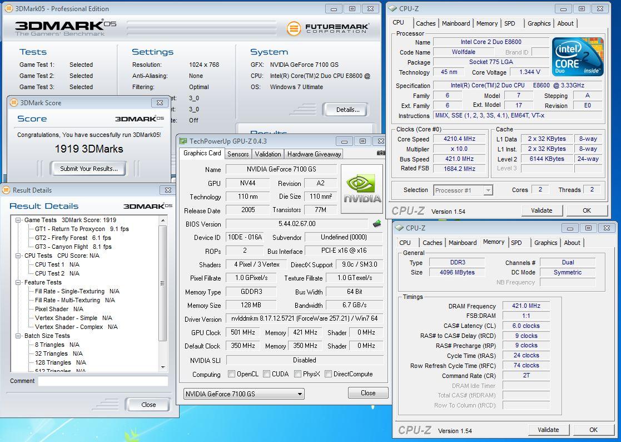Click the GPU-Z title bar icon
The width and height of the screenshot is (621, 442).
(183, 141)
